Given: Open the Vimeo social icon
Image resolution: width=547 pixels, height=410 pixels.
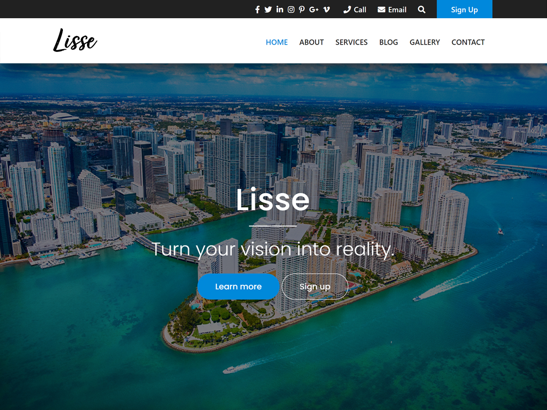Looking at the screenshot, I should [325, 9].
